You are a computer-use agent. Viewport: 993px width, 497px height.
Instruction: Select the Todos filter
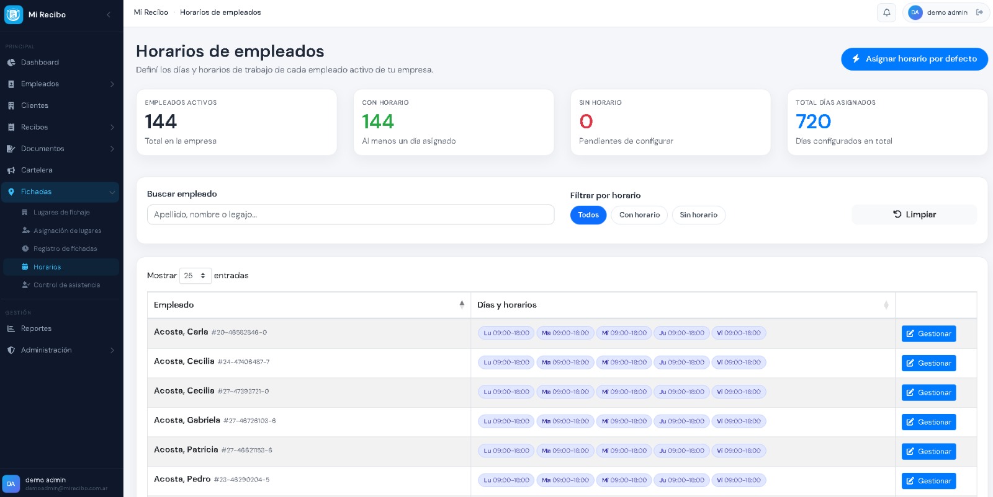pos(588,215)
